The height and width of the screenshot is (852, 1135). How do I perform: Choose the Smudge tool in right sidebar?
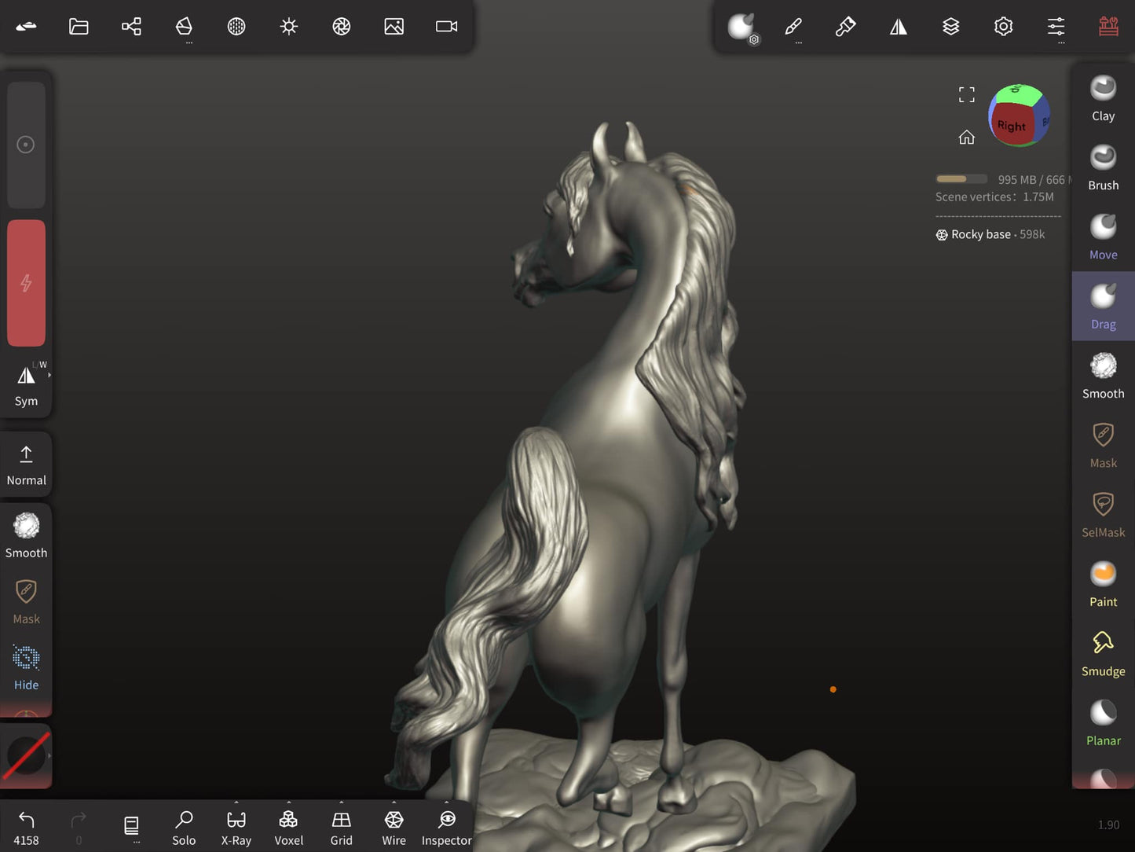(1103, 653)
